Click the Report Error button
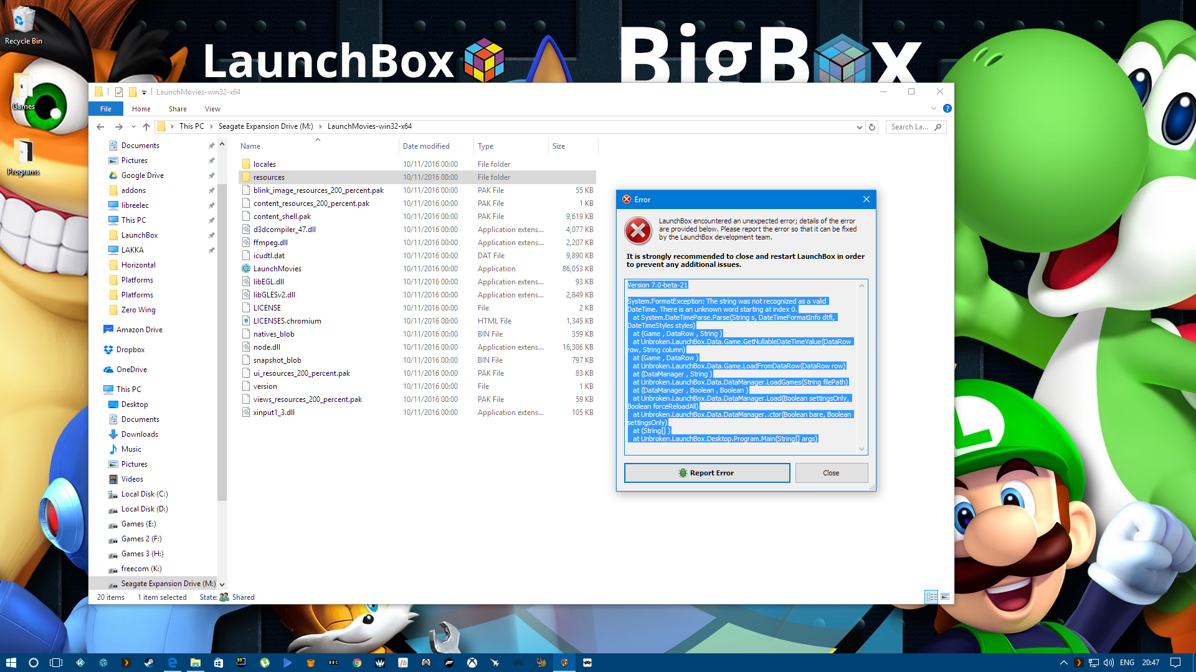This screenshot has height=672, width=1196. click(x=707, y=473)
